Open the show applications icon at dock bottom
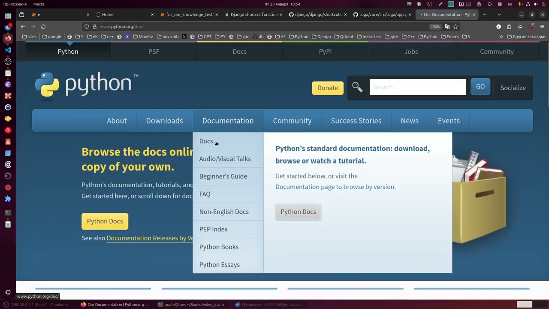 pos(8,292)
